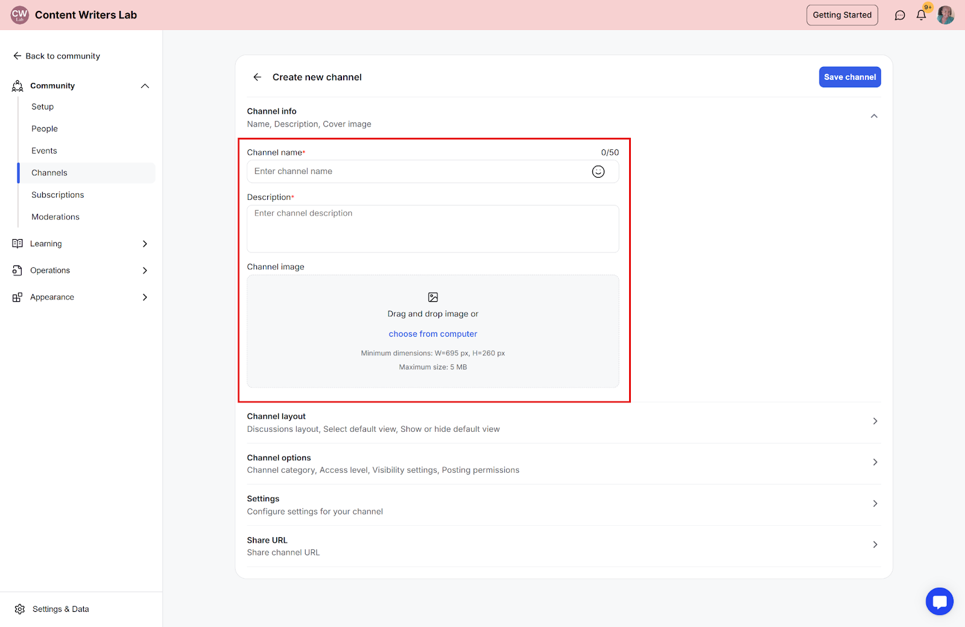Click the Content Writers Lab title

pyautogui.click(x=86, y=15)
